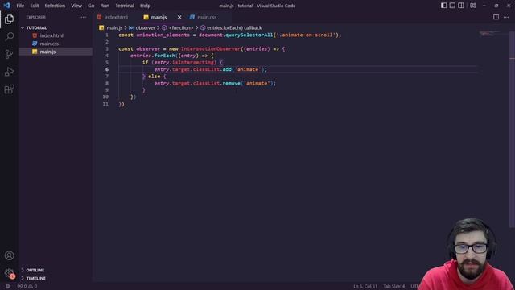Click the Ln 6, Col 51 status item
Screen dimensions: 515x290
[x=365, y=286]
